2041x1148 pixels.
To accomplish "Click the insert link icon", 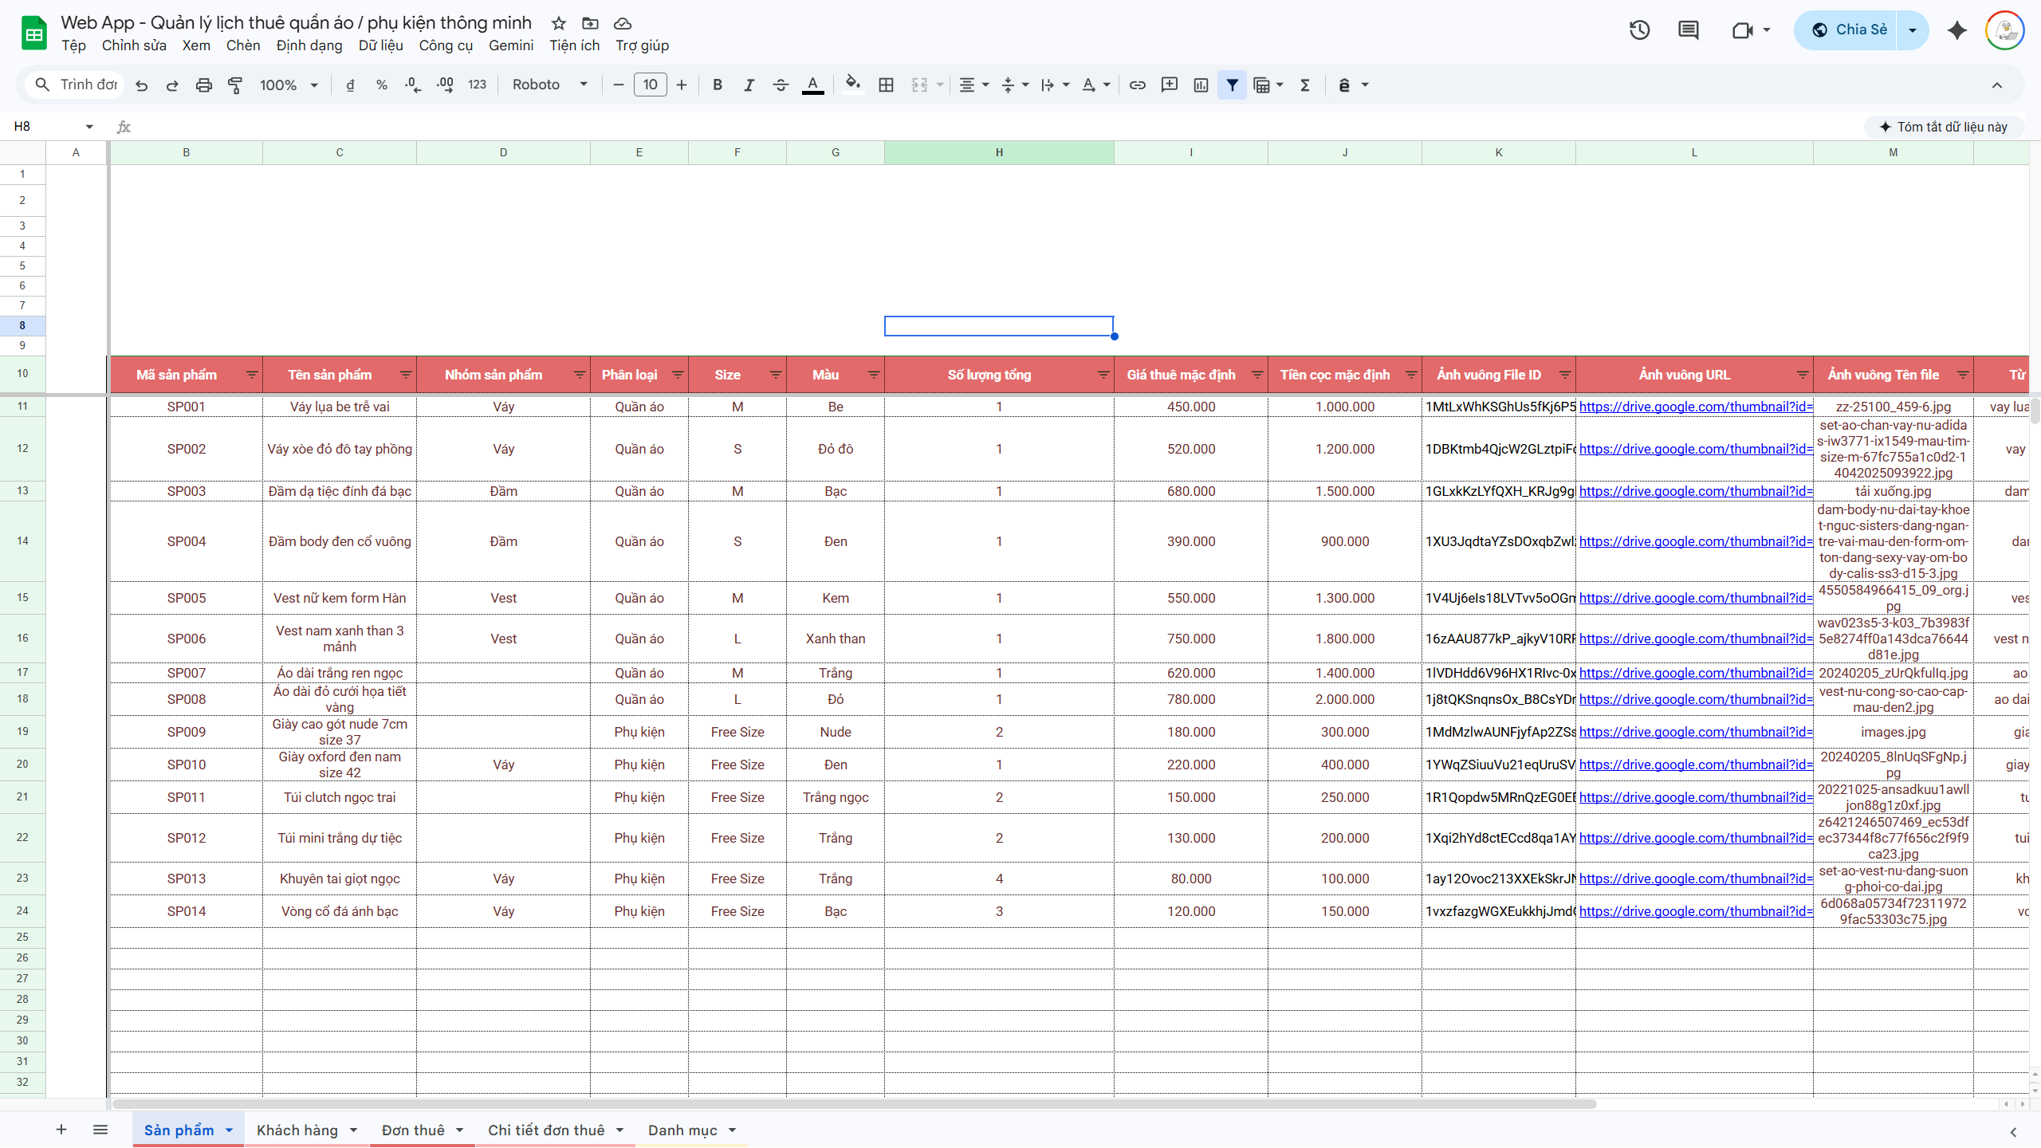I will point(1138,85).
